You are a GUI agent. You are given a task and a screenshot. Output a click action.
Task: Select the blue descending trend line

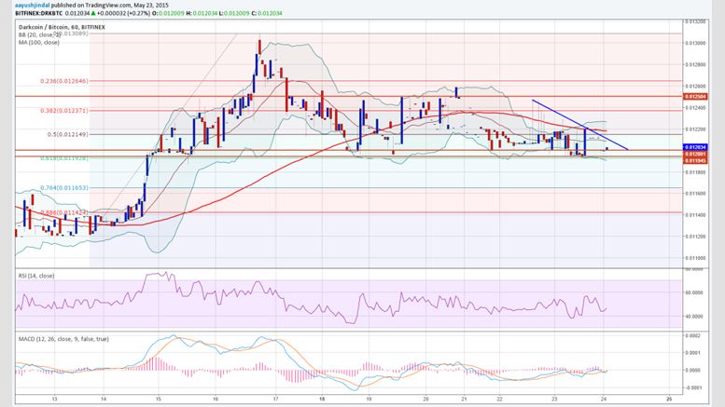[580, 125]
